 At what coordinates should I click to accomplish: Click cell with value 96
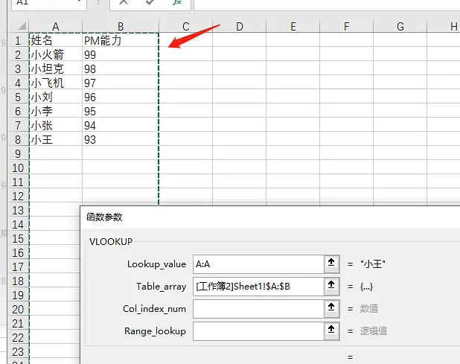coord(121,97)
